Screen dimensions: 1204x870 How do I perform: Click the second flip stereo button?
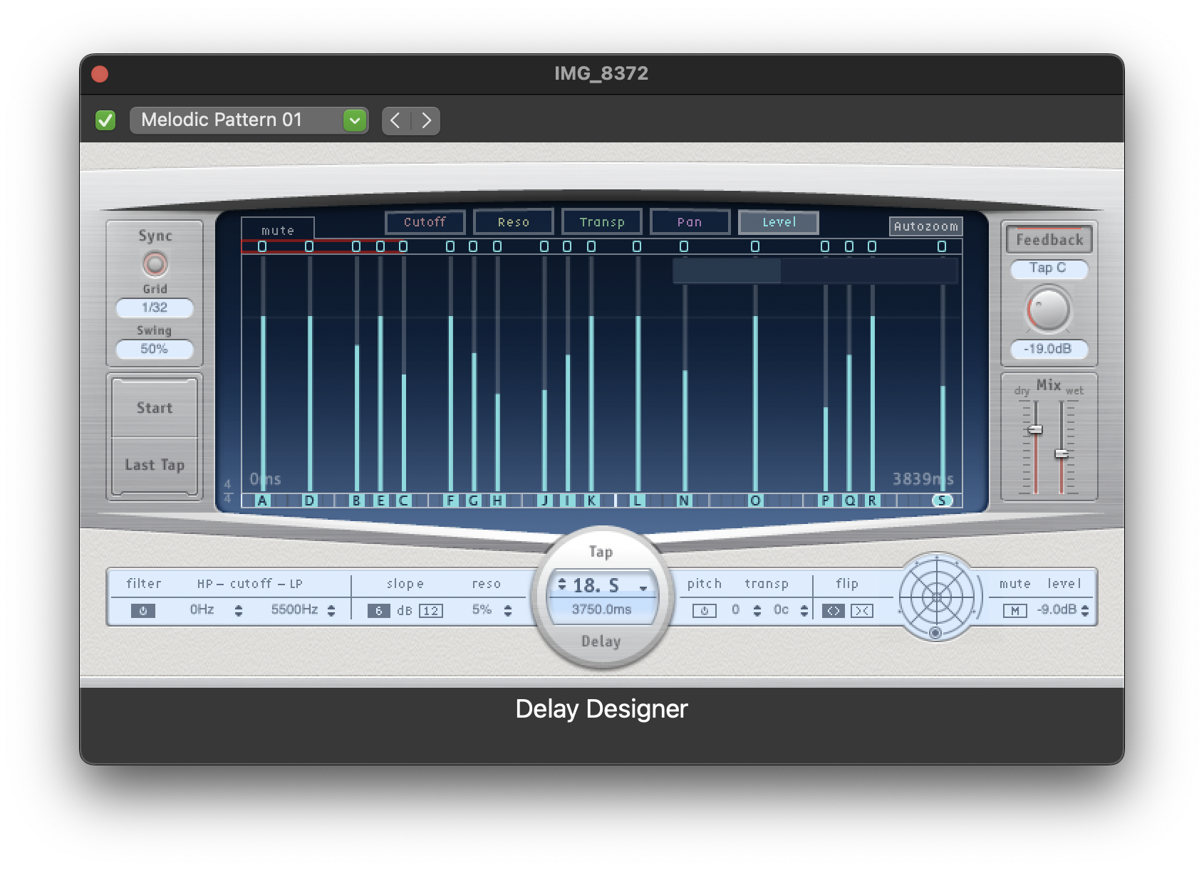click(862, 610)
